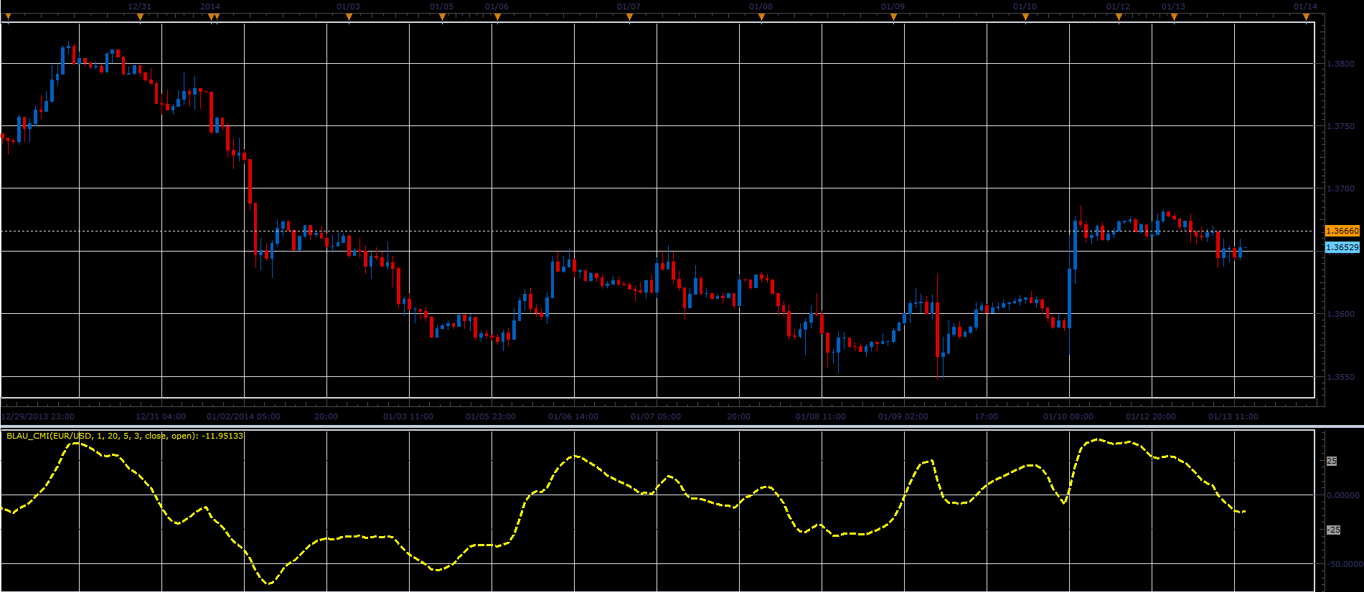The width and height of the screenshot is (1364, 592).
Task: Click the 01/09 02:00 time label
Action: 903,416
